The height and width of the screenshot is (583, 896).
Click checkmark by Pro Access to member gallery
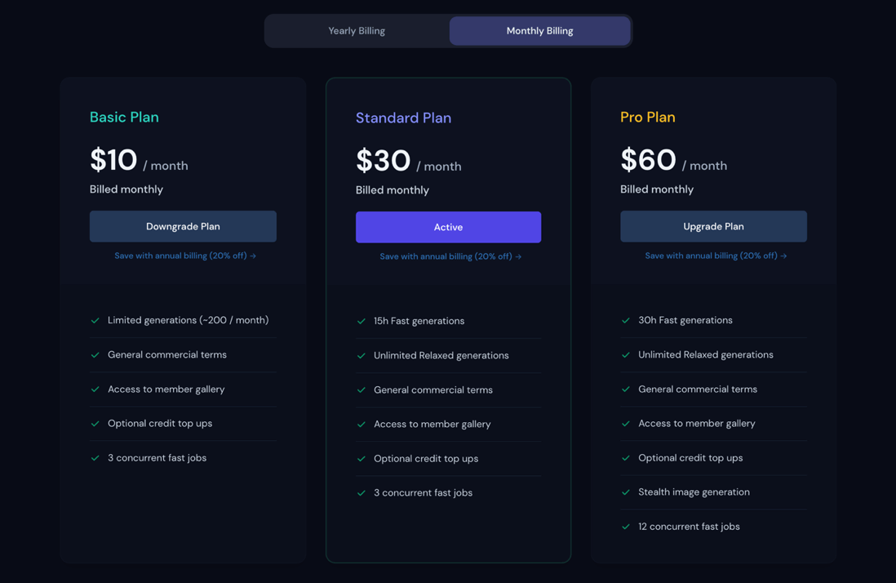click(626, 424)
